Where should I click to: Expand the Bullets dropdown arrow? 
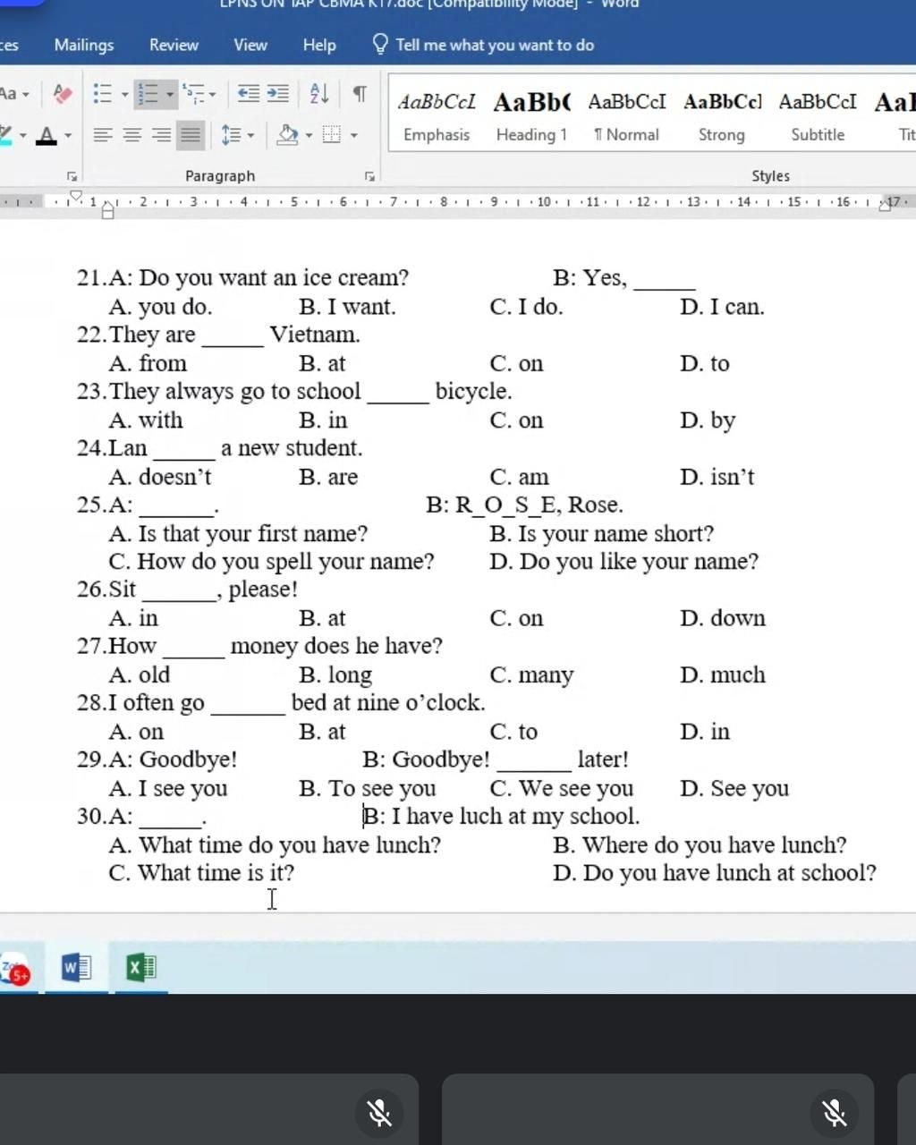coord(124,94)
